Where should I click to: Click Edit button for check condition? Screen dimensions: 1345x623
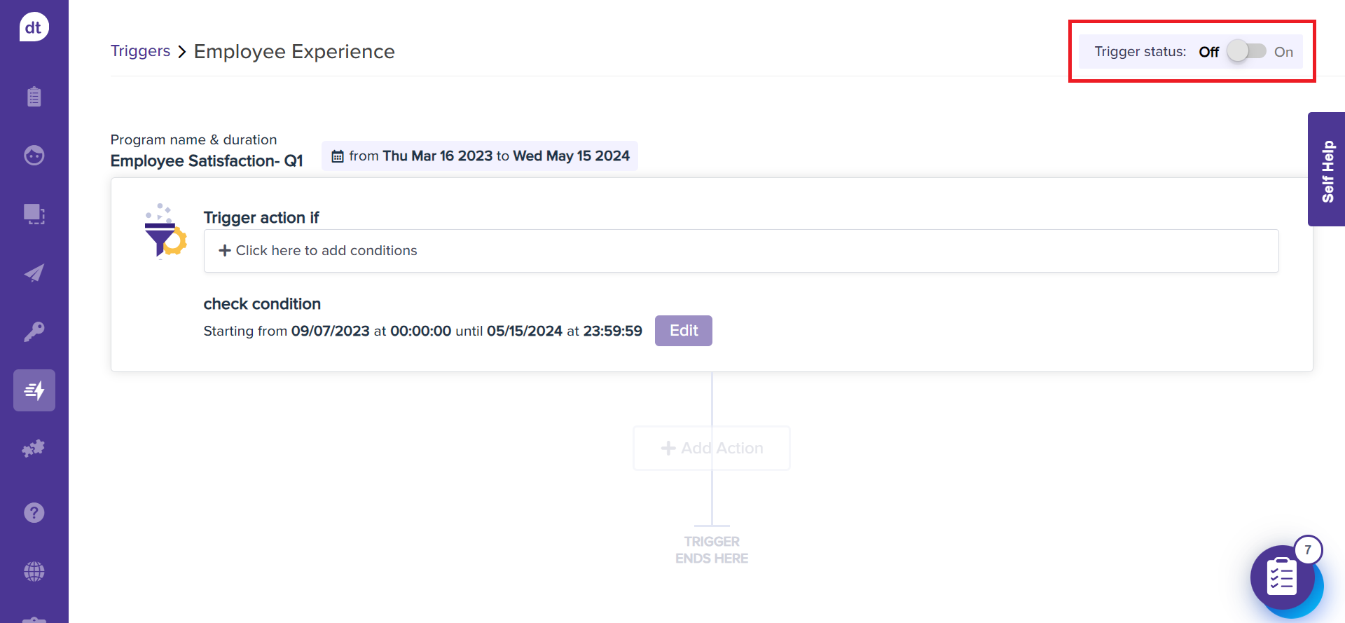(x=683, y=331)
